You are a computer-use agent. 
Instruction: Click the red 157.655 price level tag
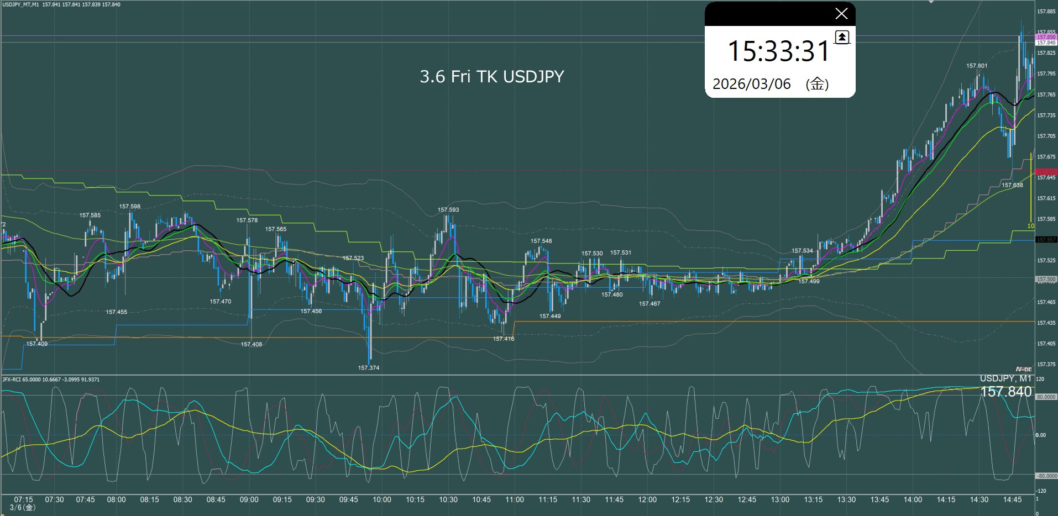(x=1046, y=172)
